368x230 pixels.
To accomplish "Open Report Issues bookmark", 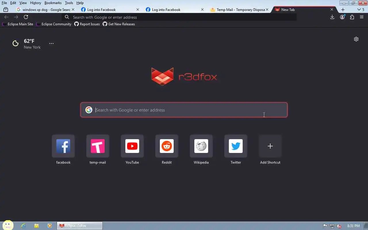I will (87, 24).
